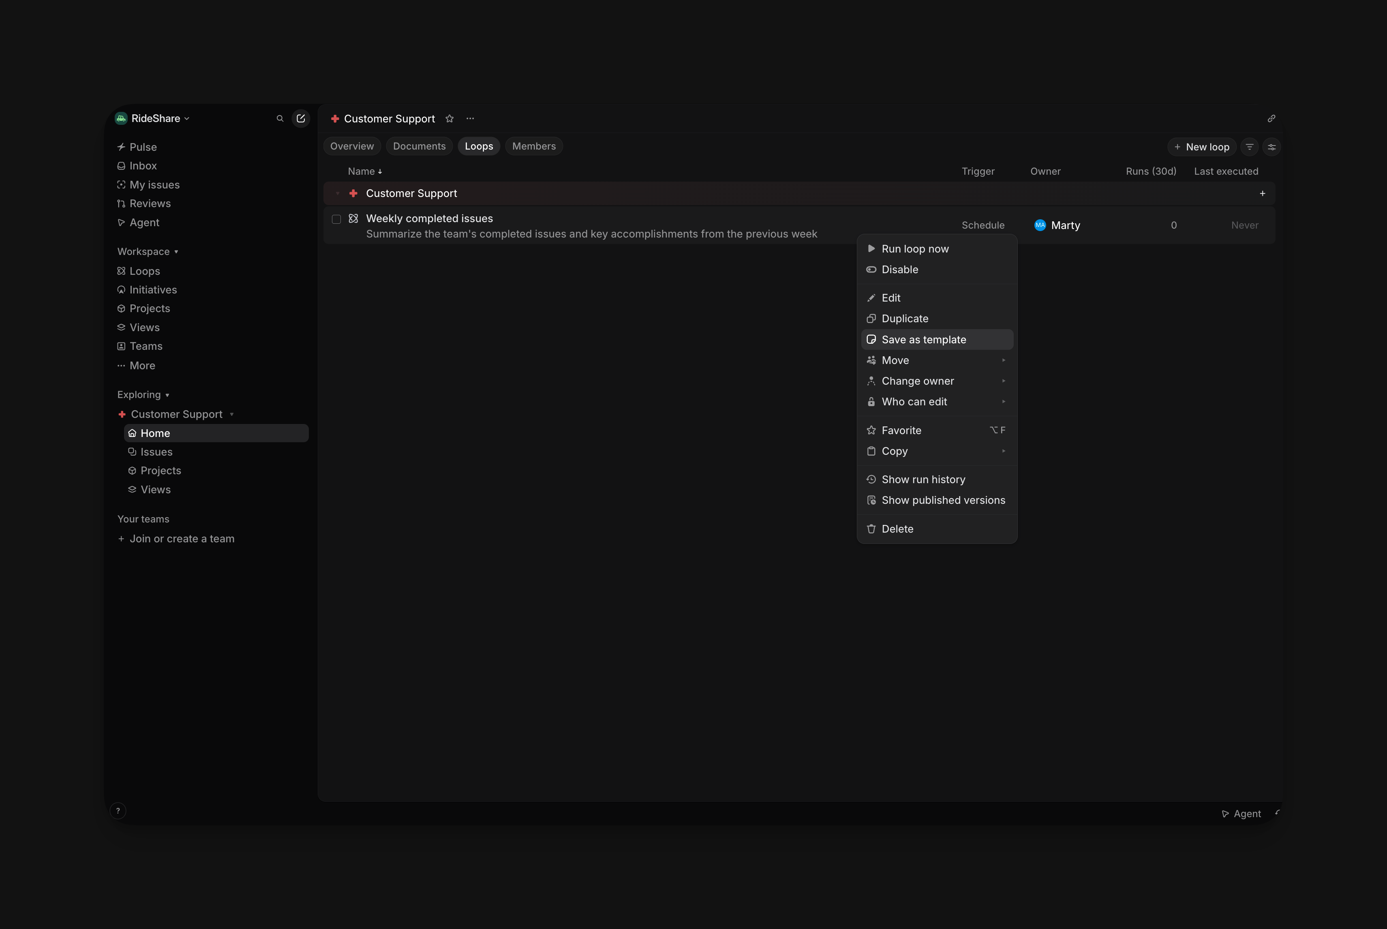1387x929 pixels.
Task: Open Who can edit submenu
Action: coord(937,402)
